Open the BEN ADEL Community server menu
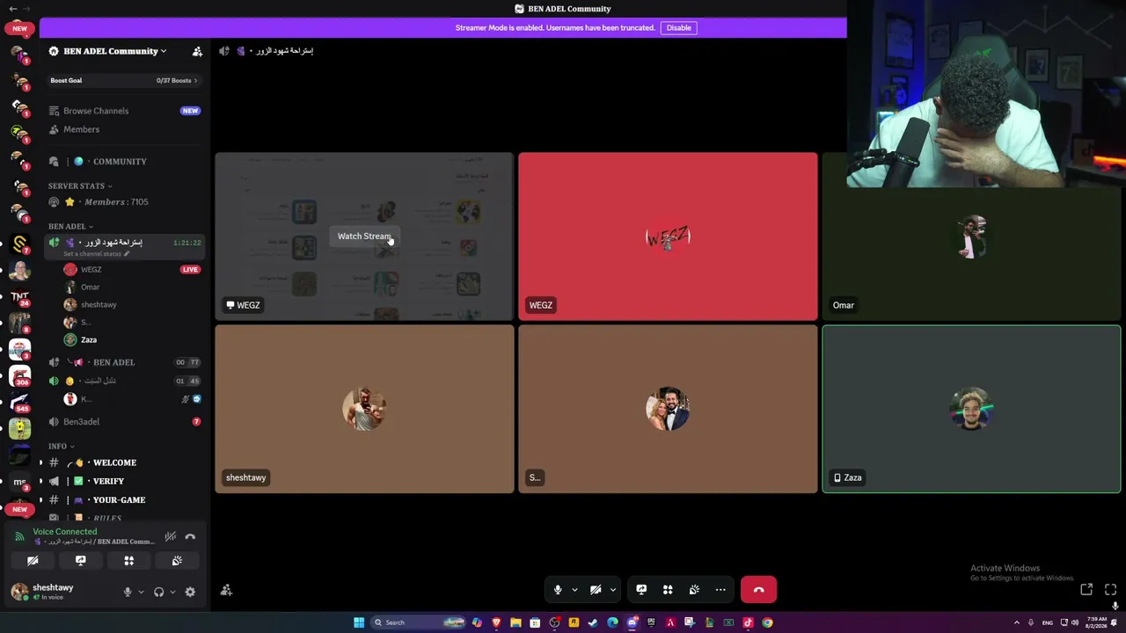 click(115, 51)
